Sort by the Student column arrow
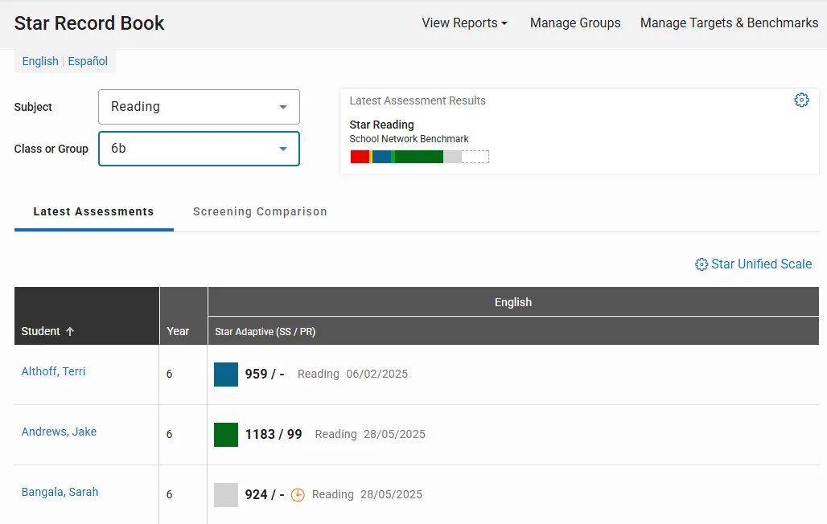 point(70,331)
